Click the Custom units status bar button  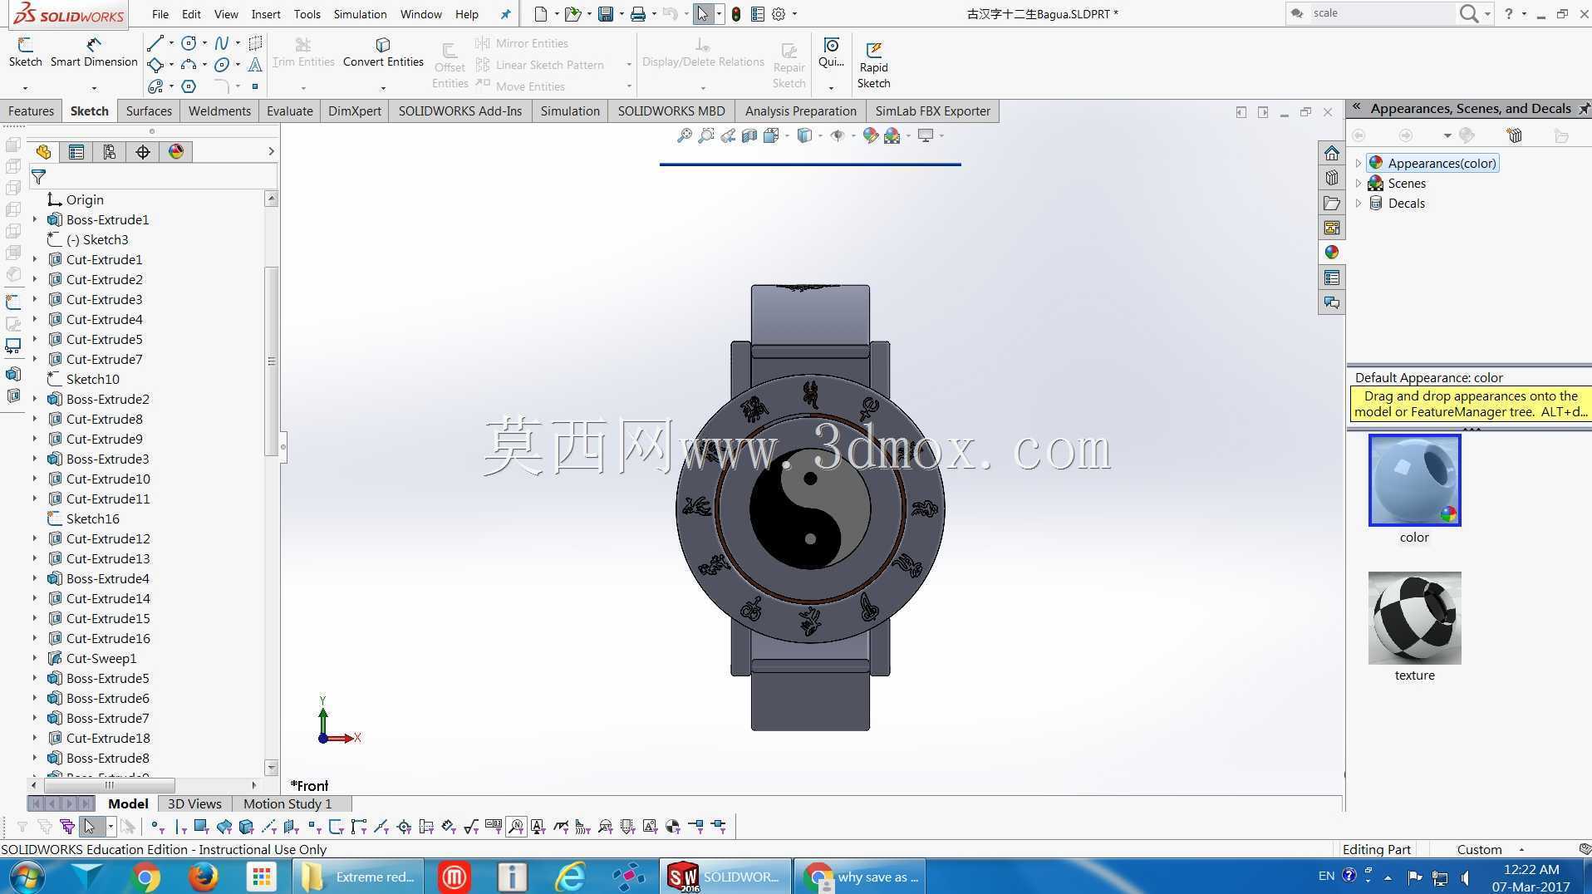[1479, 850]
